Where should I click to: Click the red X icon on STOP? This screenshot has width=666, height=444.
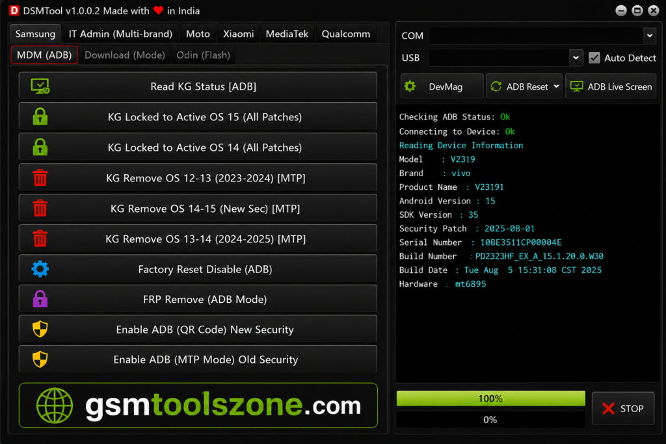(x=608, y=408)
